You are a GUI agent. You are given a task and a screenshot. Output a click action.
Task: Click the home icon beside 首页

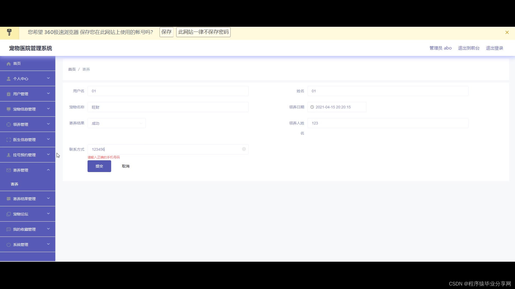point(9,64)
